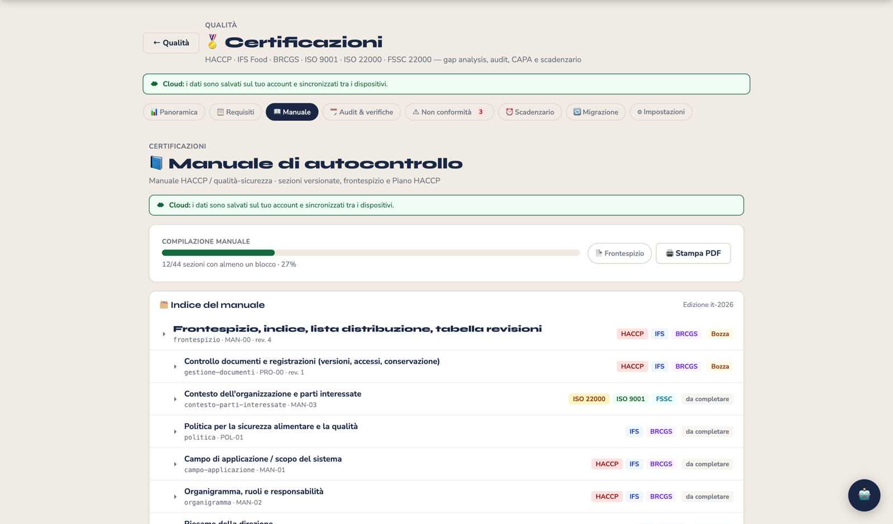
Task: Click the folder icon beside Indice del manuale
Action: [164, 305]
